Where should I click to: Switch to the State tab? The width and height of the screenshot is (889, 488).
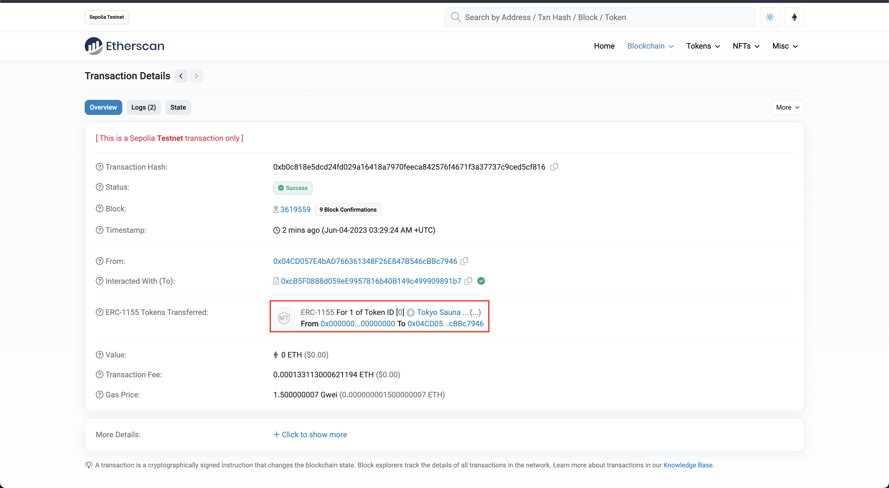[178, 107]
